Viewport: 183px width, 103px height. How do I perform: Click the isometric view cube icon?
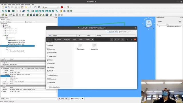point(33,11)
